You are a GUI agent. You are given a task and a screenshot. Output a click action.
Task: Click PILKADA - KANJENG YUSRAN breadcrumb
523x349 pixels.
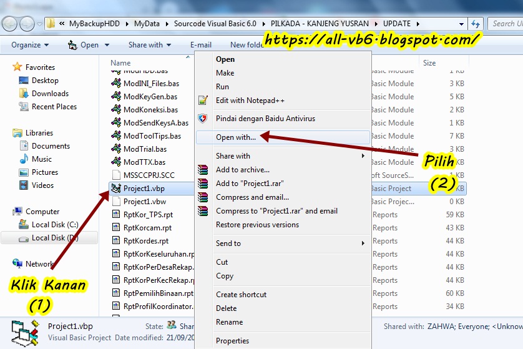(320, 24)
